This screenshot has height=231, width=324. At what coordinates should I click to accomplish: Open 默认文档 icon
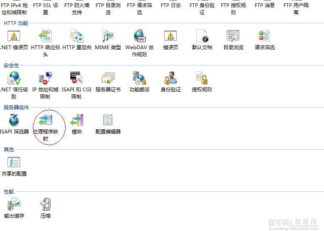click(x=202, y=36)
